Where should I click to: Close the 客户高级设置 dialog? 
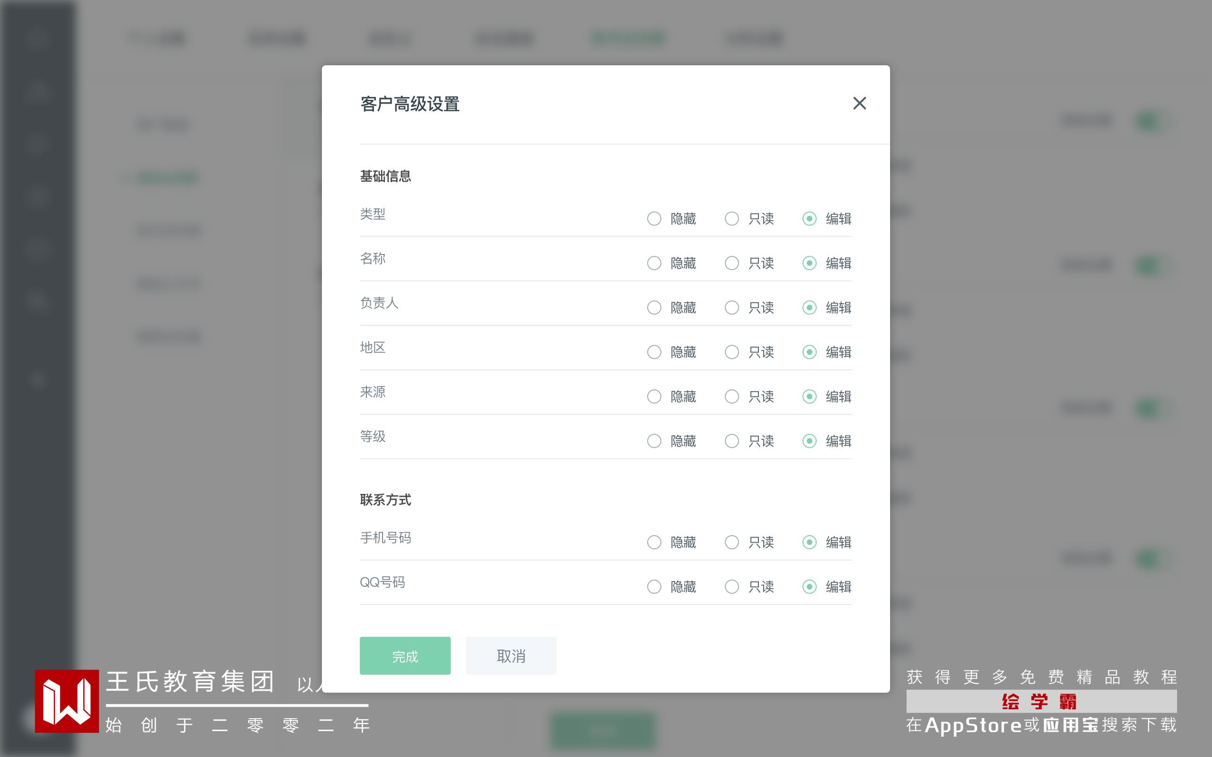[x=859, y=103]
